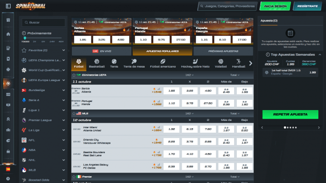Viewport: 326px width, 183px height.
Task: Expand the NBA sidebar entry
Action: pyautogui.click(x=63, y=149)
